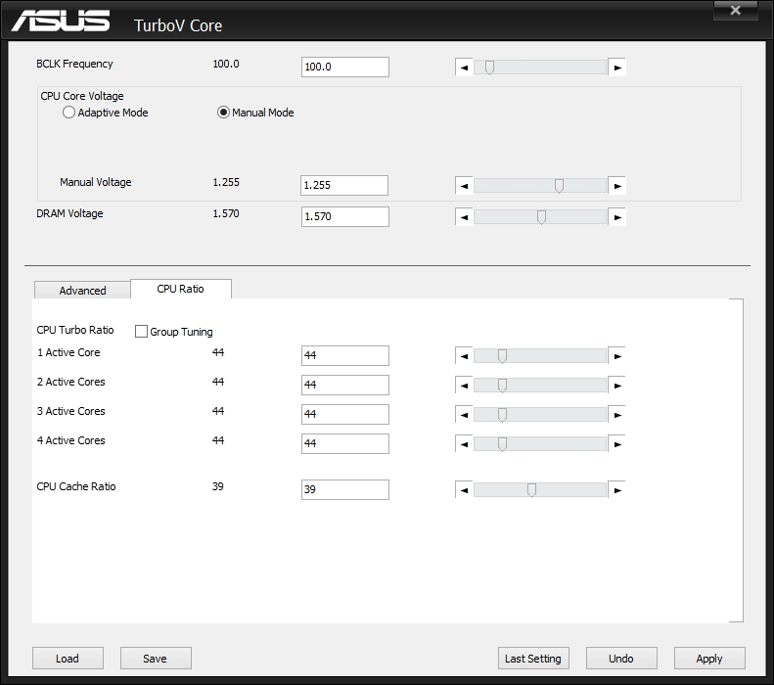
Task: Raise 1 Active Core ratio right arrow
Action: click(617, 356)
